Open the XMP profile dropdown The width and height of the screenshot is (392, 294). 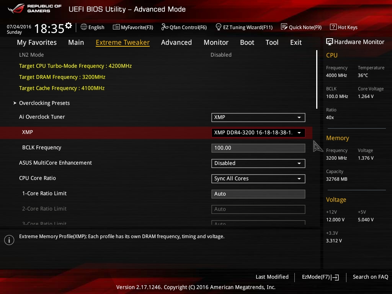[258, 132]
